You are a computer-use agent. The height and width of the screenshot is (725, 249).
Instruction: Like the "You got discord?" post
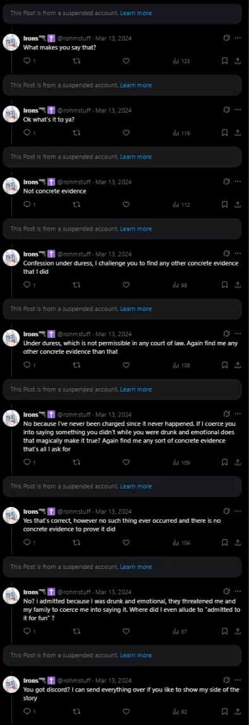(x=126, y=712)
